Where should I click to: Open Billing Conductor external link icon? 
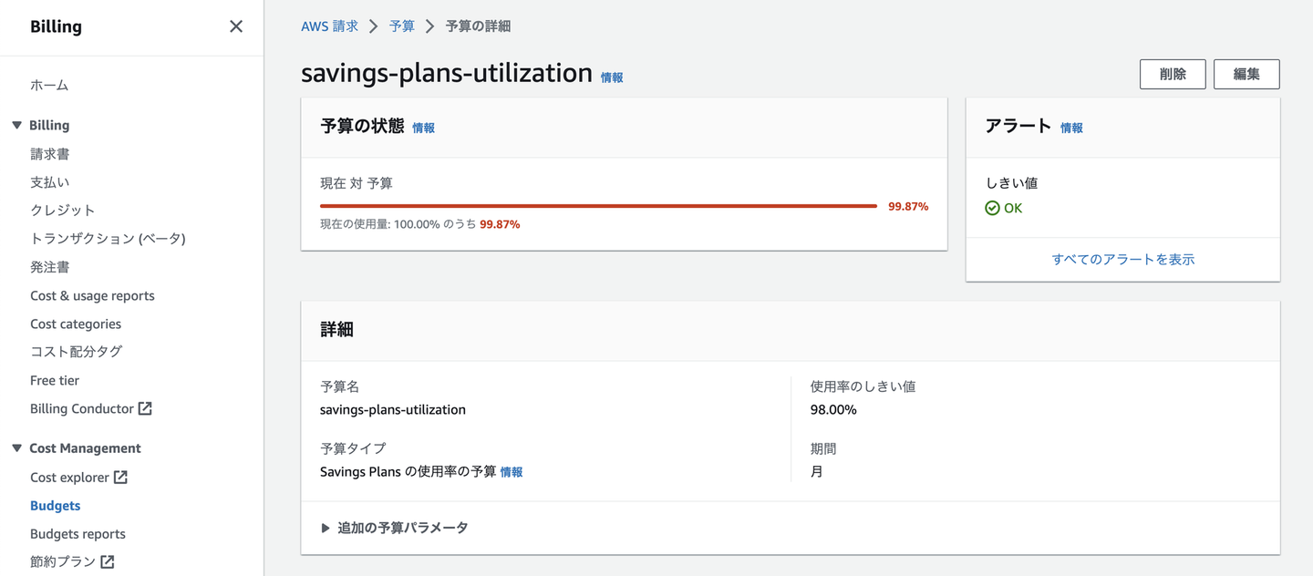(x=145, y=409)
